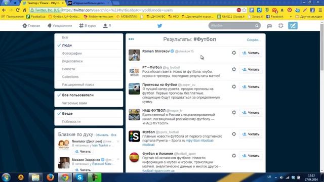Open Футбол в Испании flag avatar
The width and height of the screenshot is (324, 182).
click(x=134, y=157)
